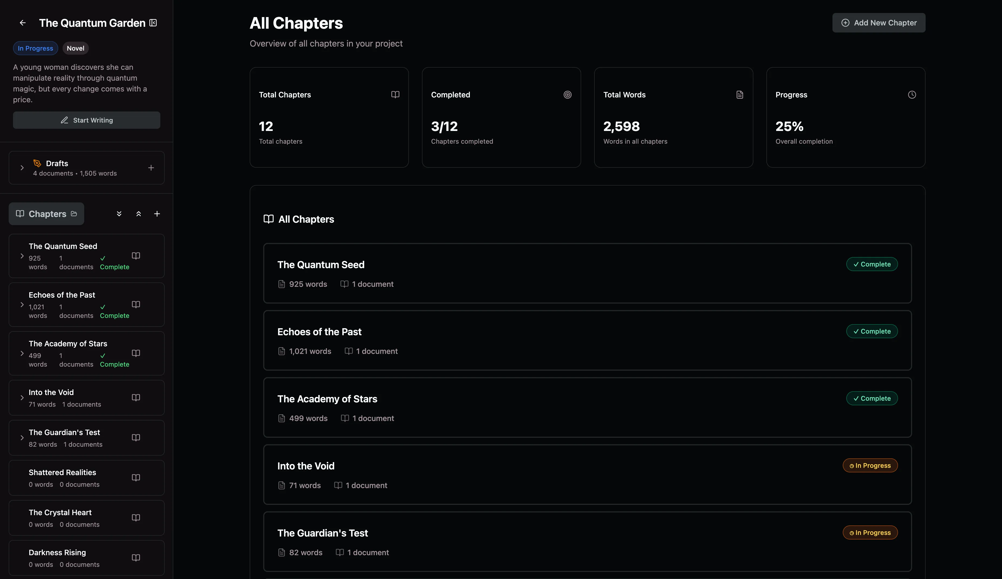This screenshot has width=1002, height=579.
Task: Click the back arrow beside The Quantum Garden
Action: [23, 23]
